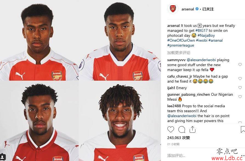
Task: Open the #BIG17 hashtag link
Action: pyautogui.click(x=201, y=30)
